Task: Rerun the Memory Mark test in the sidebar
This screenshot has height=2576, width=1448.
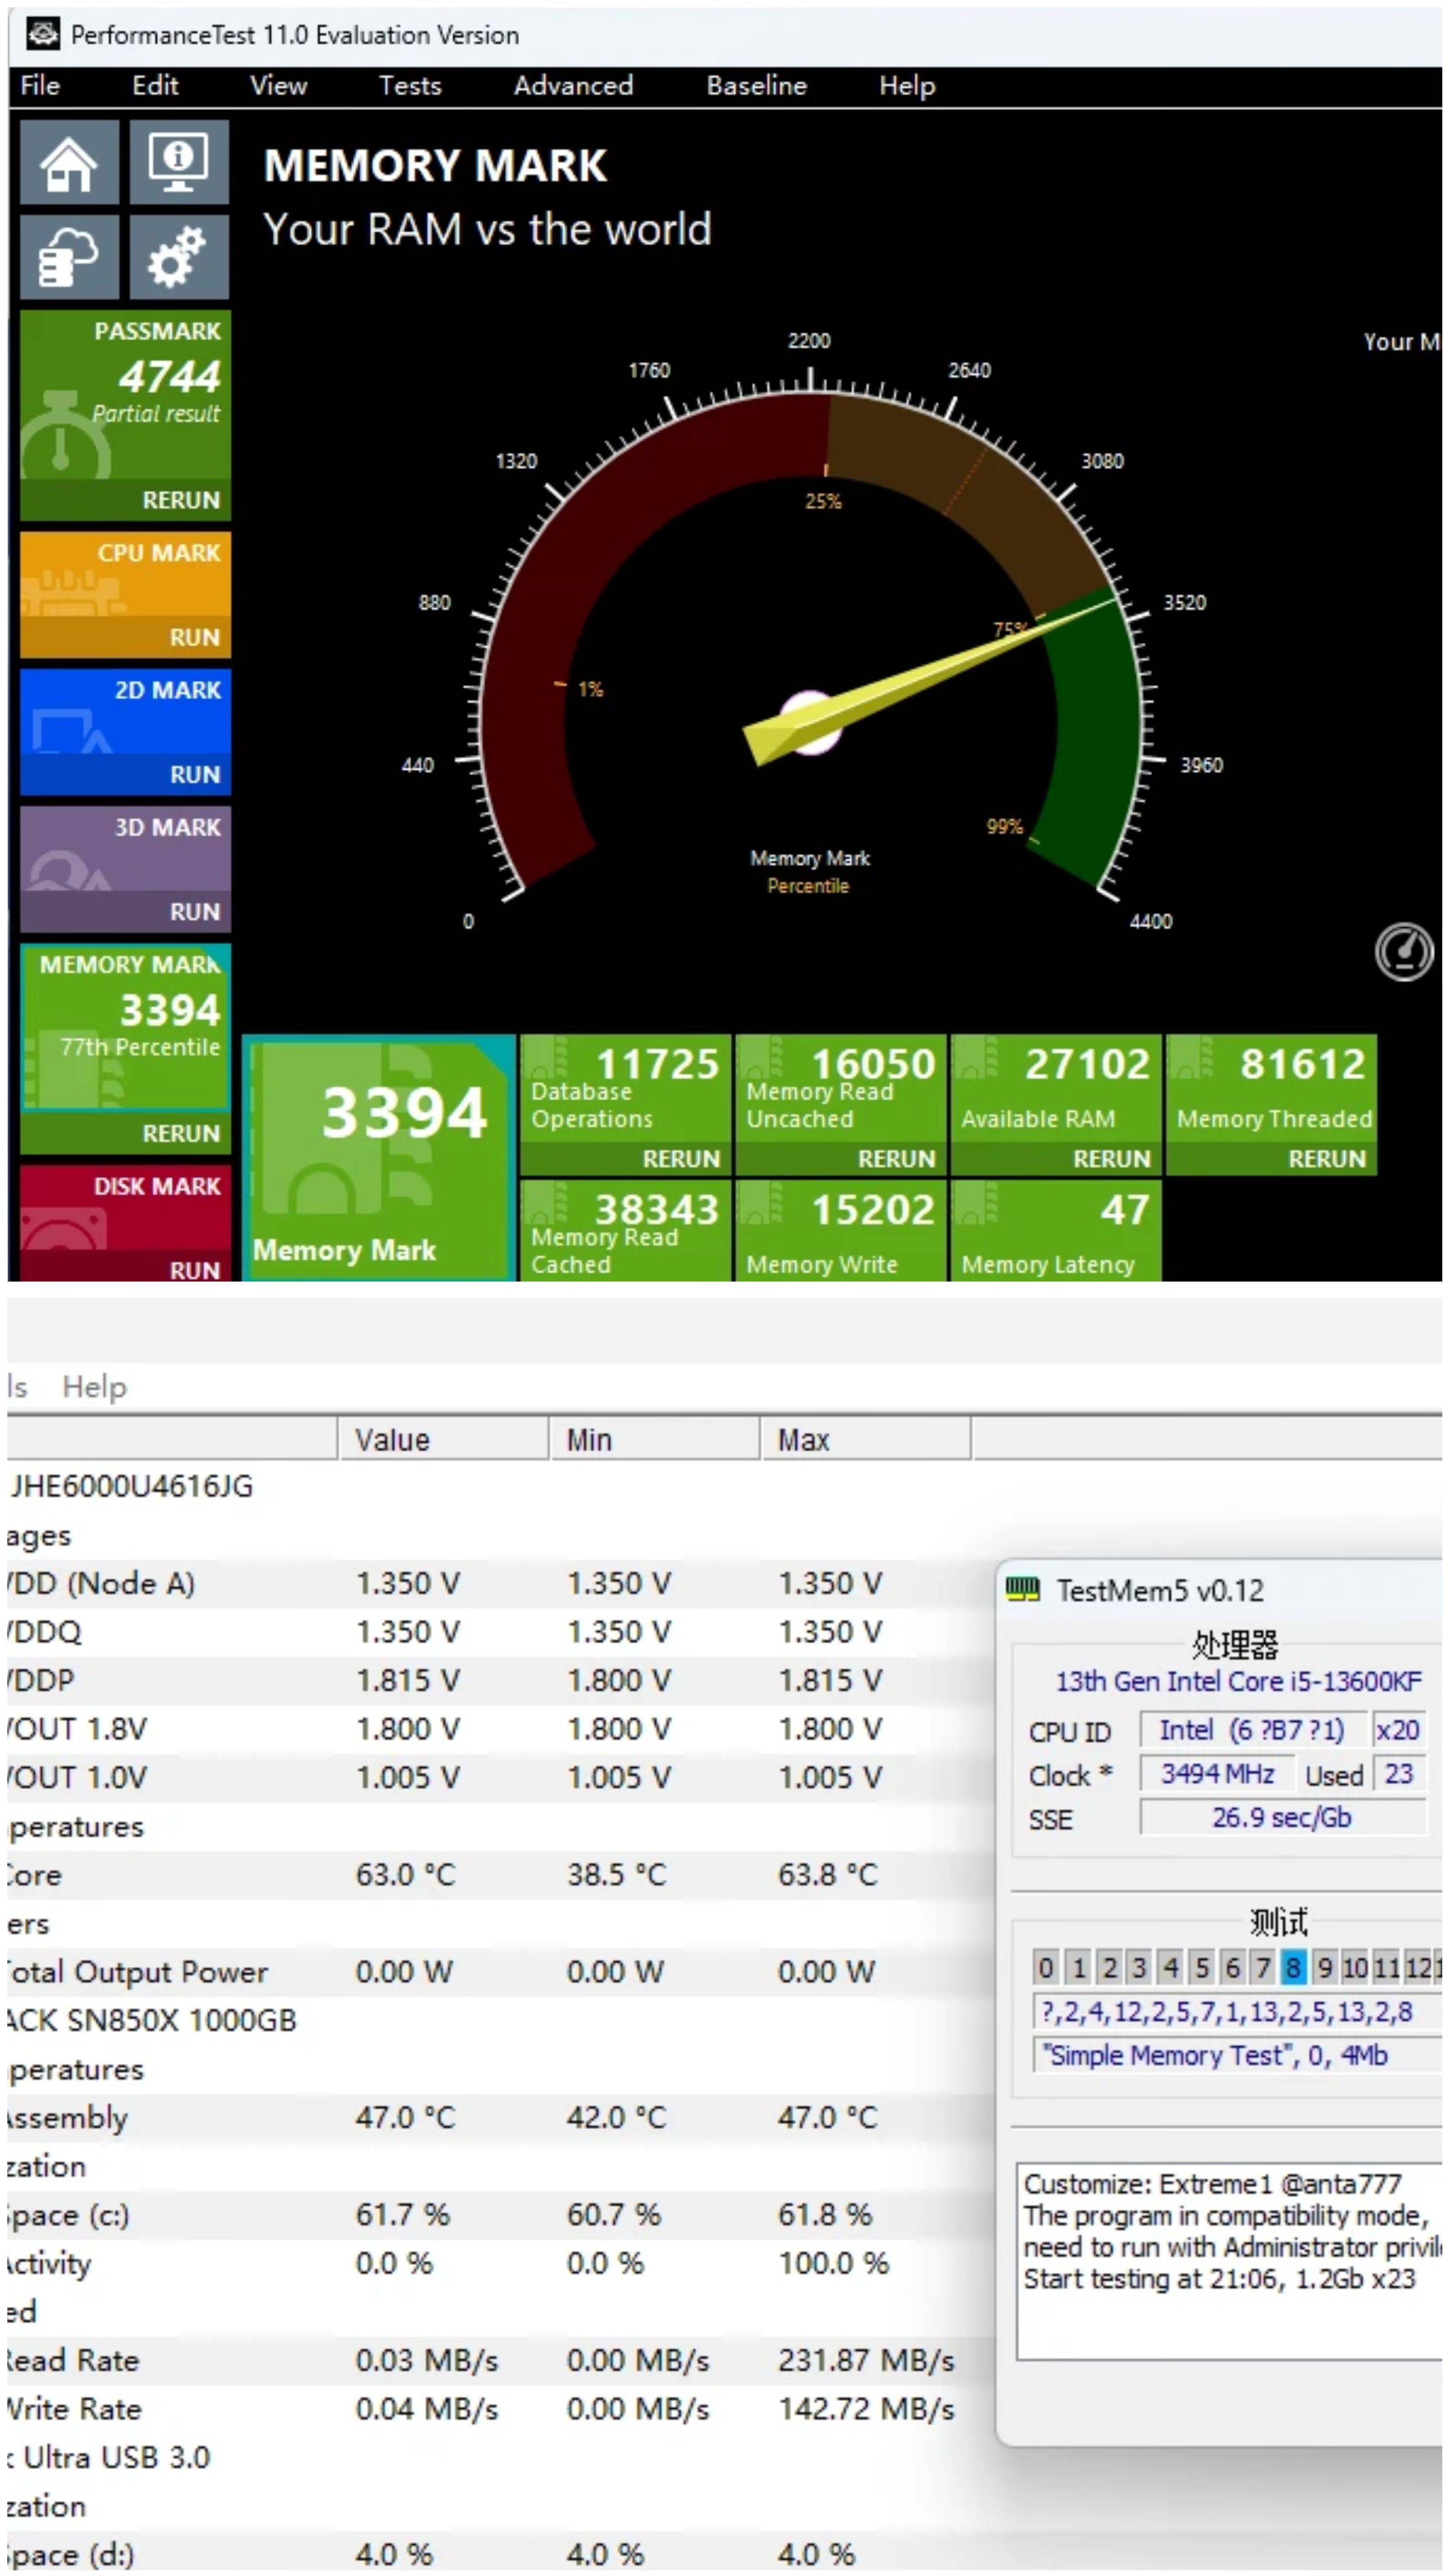Action: (x=181, y=1133)
